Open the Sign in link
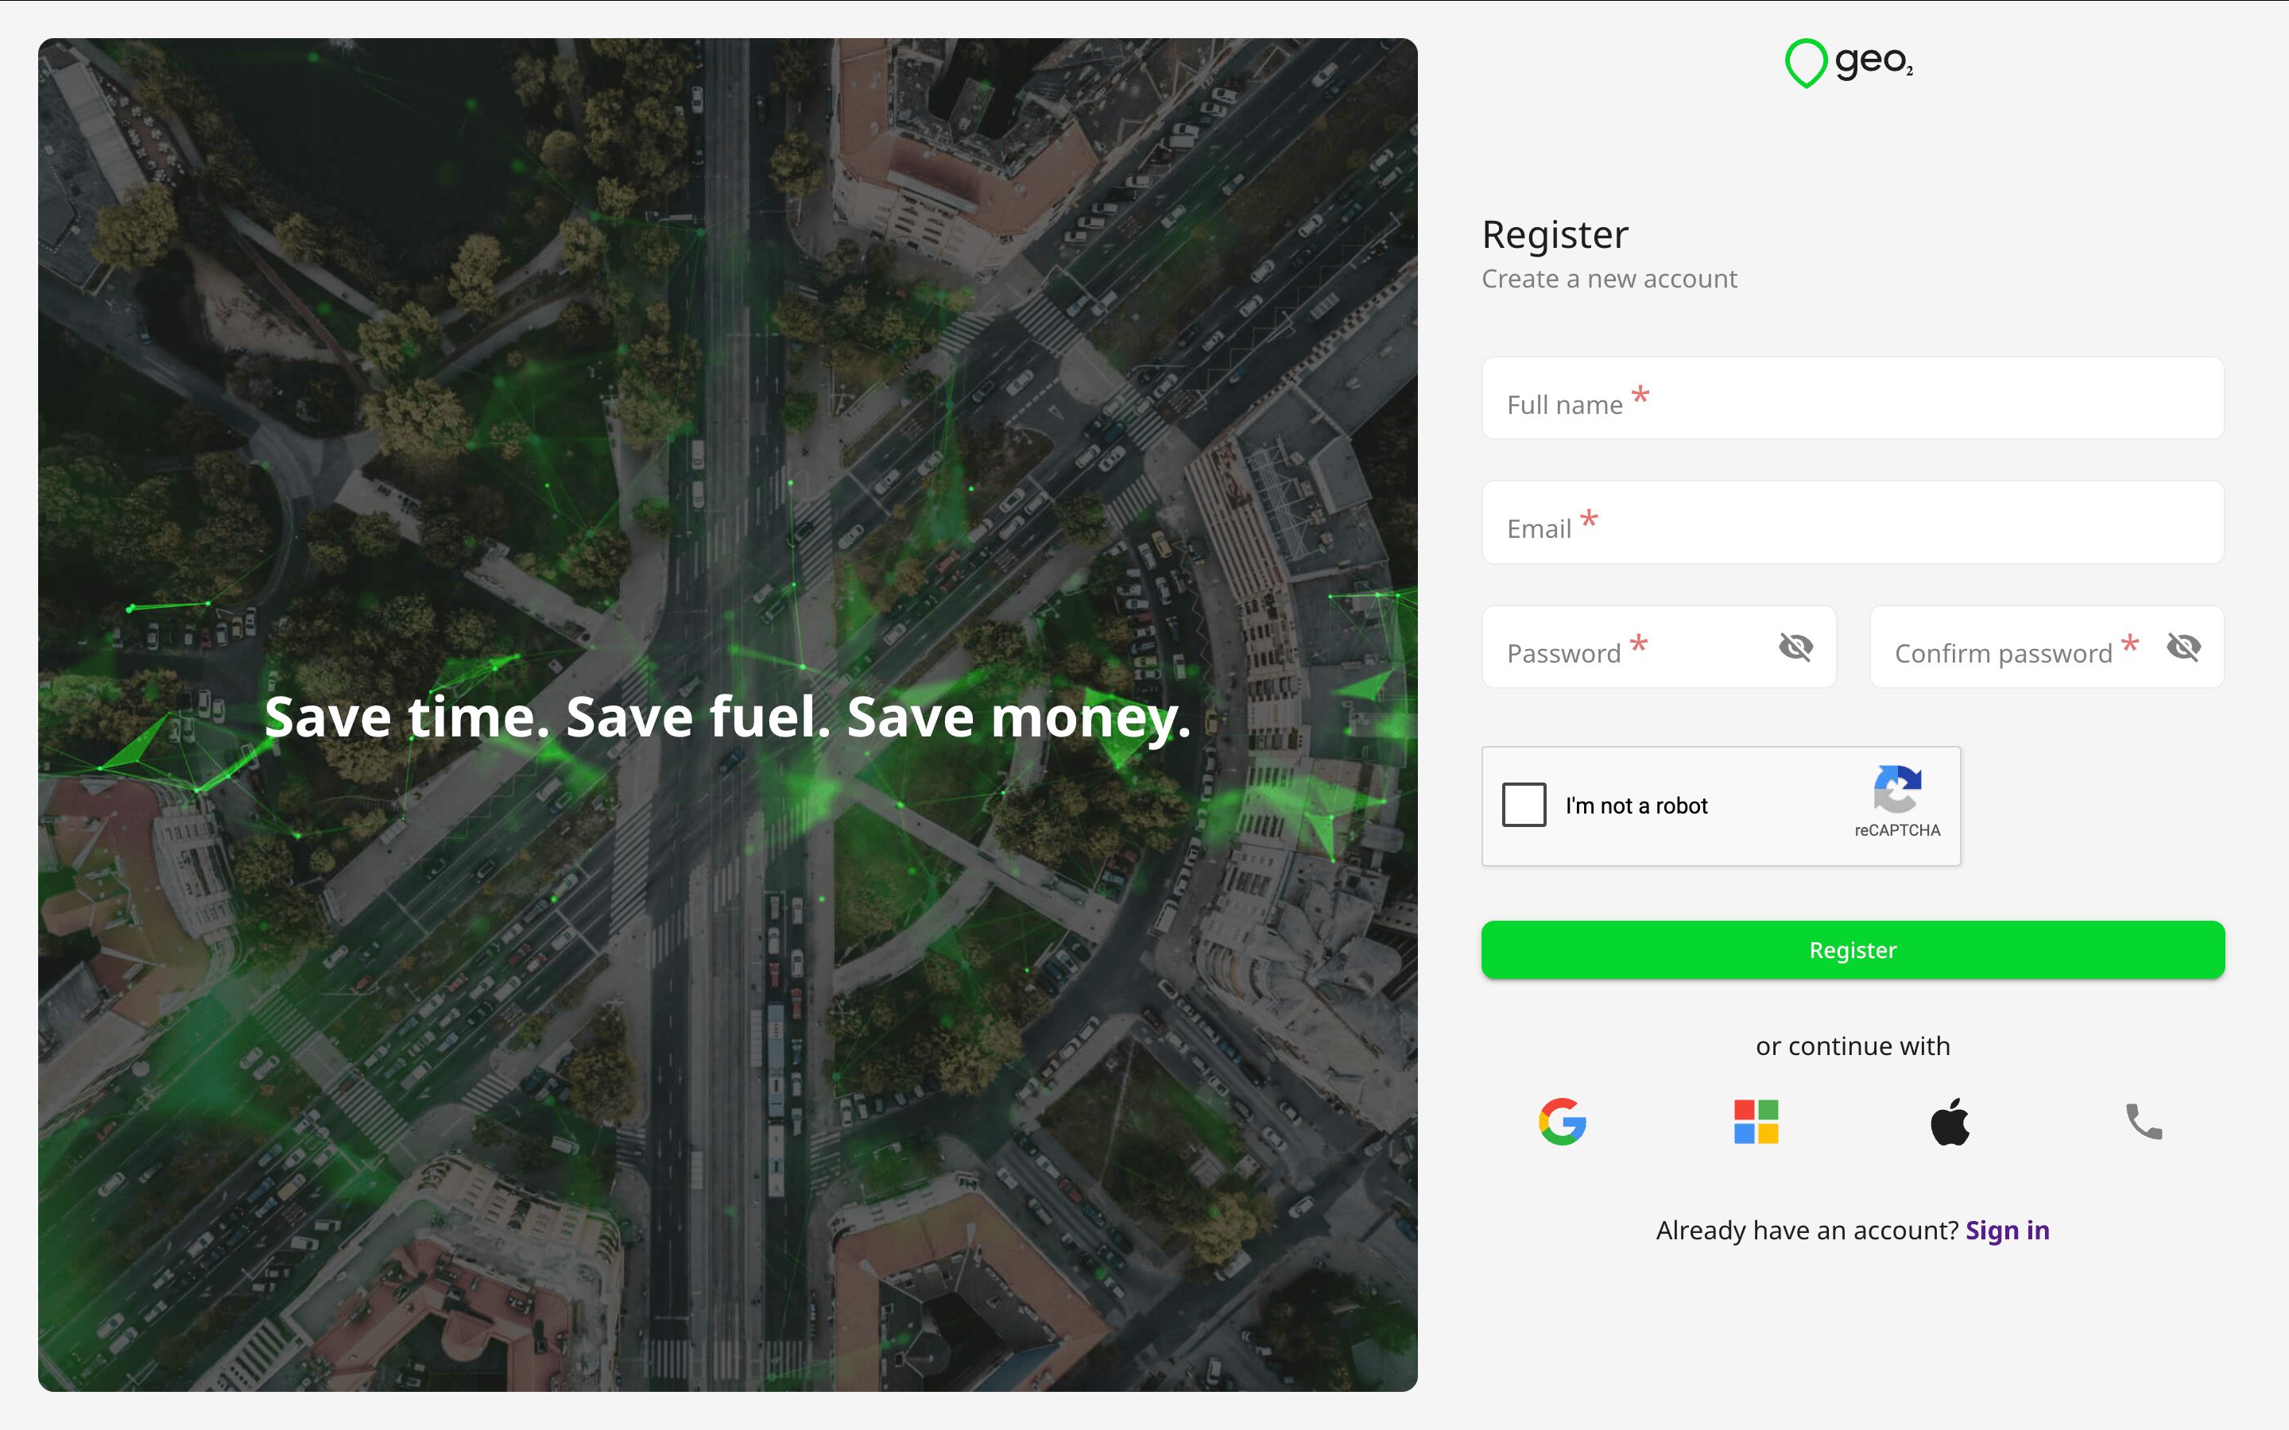The width and height of the screenshot is (2289, 1430). tap(2007, 1230)
